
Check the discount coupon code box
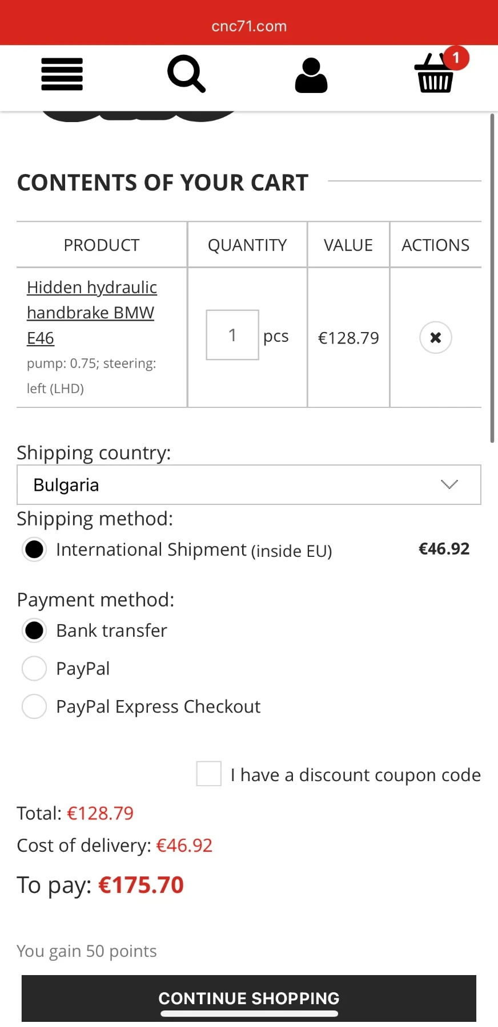click(209, 774)
